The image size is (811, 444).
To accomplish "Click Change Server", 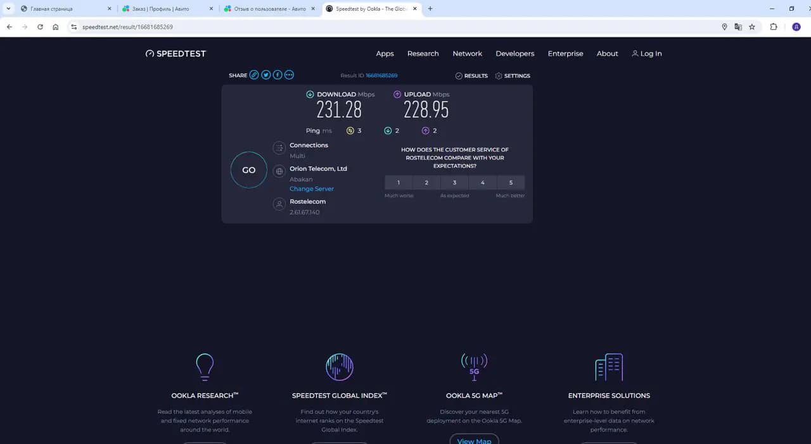I will point(312,189).
